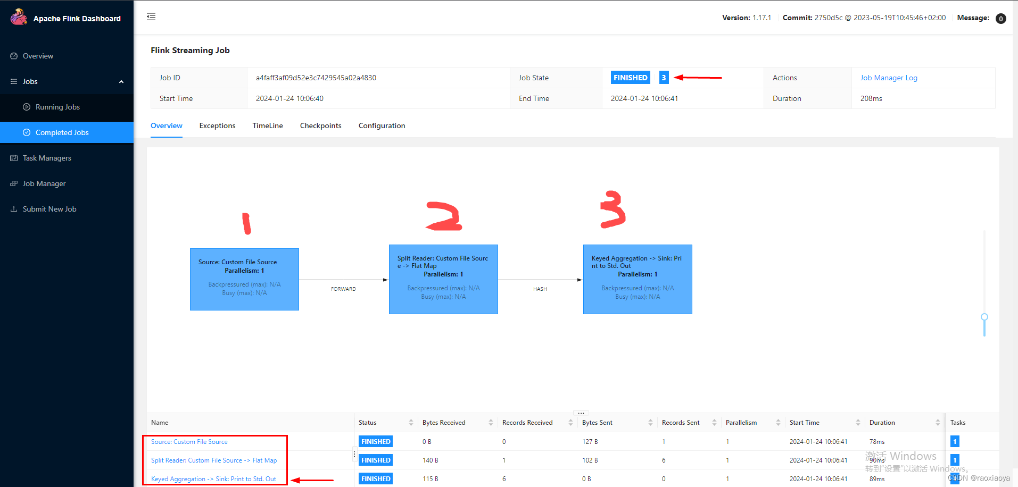Viewport: 1018px width, 487px height.
Task: Sort by Bytes Received column arrows
Action: (491, 423)
